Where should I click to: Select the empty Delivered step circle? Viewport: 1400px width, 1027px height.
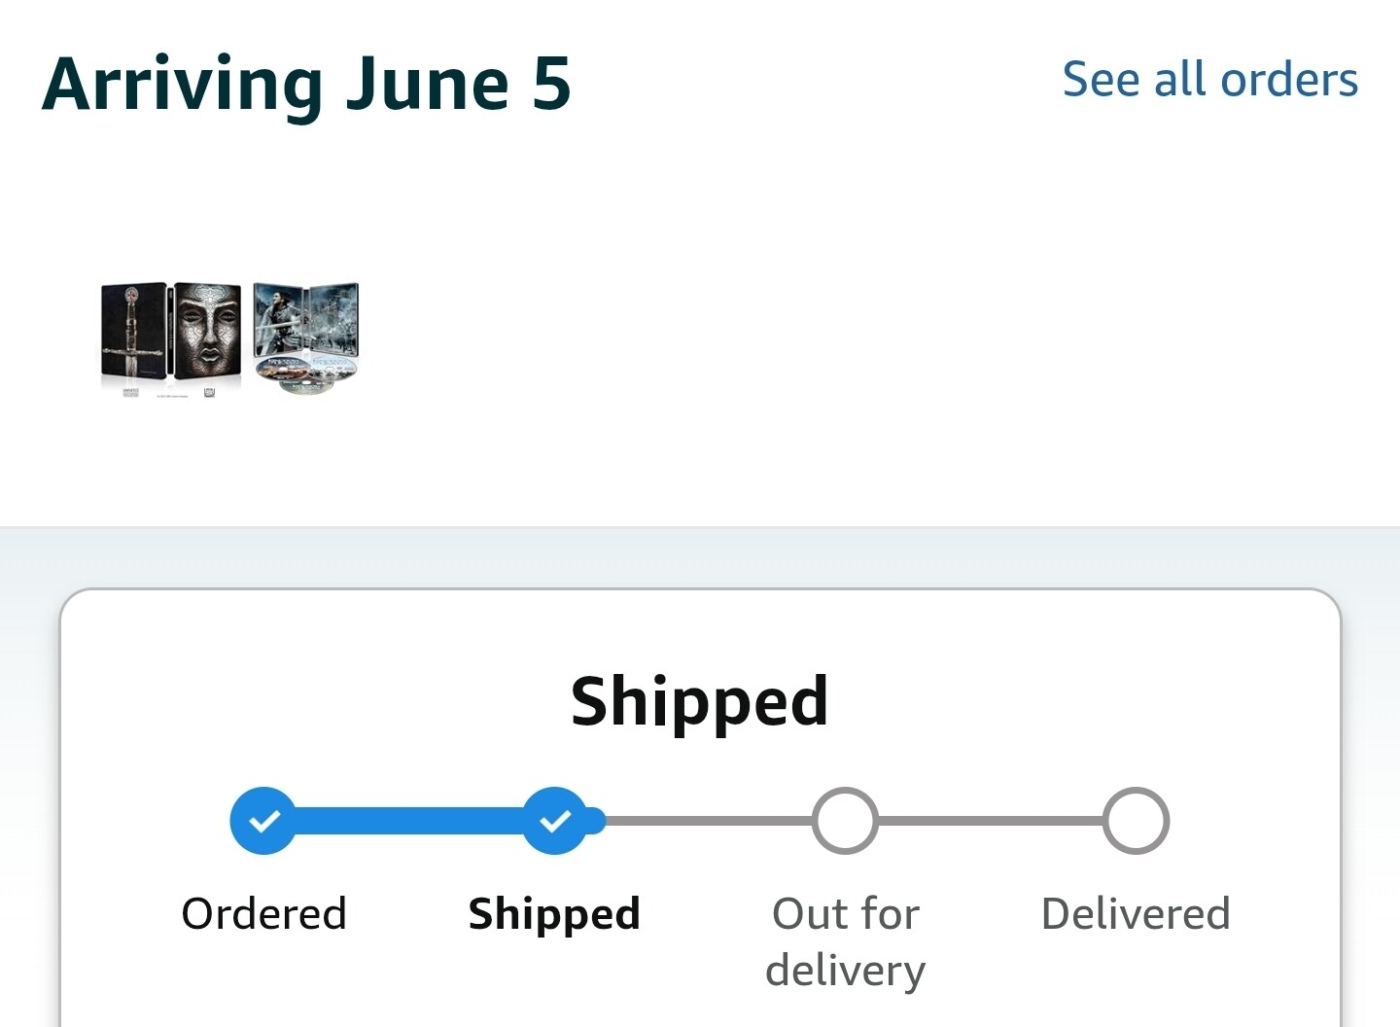1136,821
